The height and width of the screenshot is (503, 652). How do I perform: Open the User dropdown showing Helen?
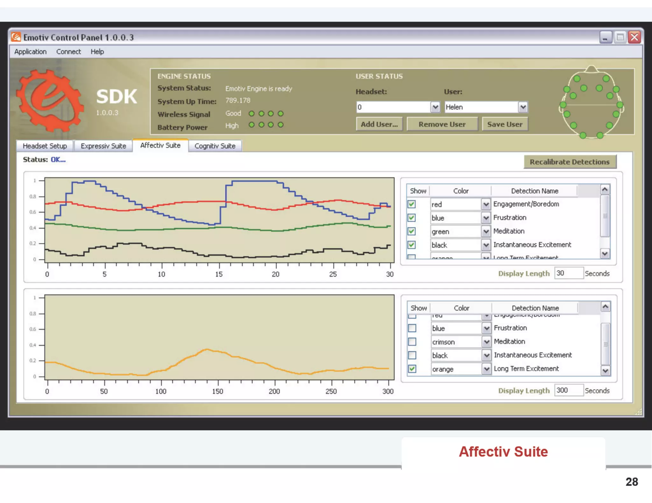point(523,107)
